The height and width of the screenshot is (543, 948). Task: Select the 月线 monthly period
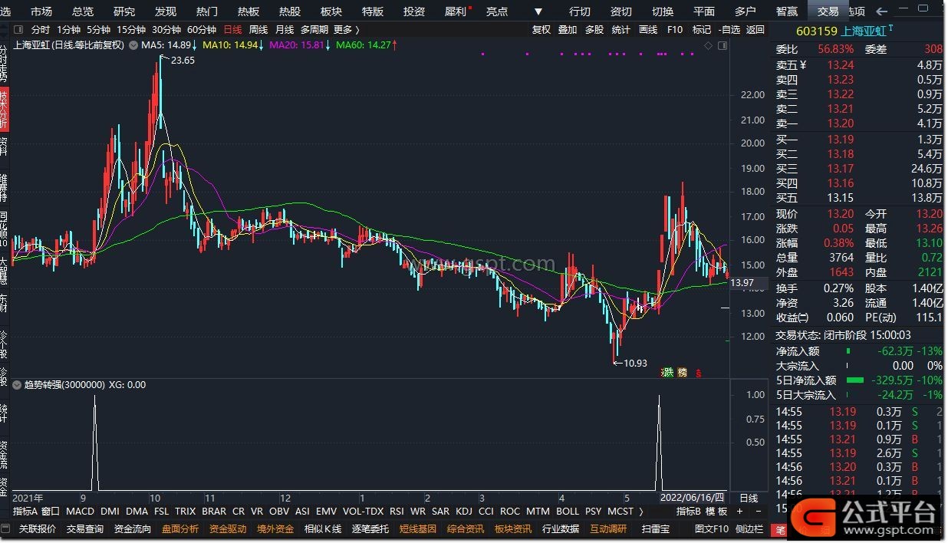click(x=285, y=29)
